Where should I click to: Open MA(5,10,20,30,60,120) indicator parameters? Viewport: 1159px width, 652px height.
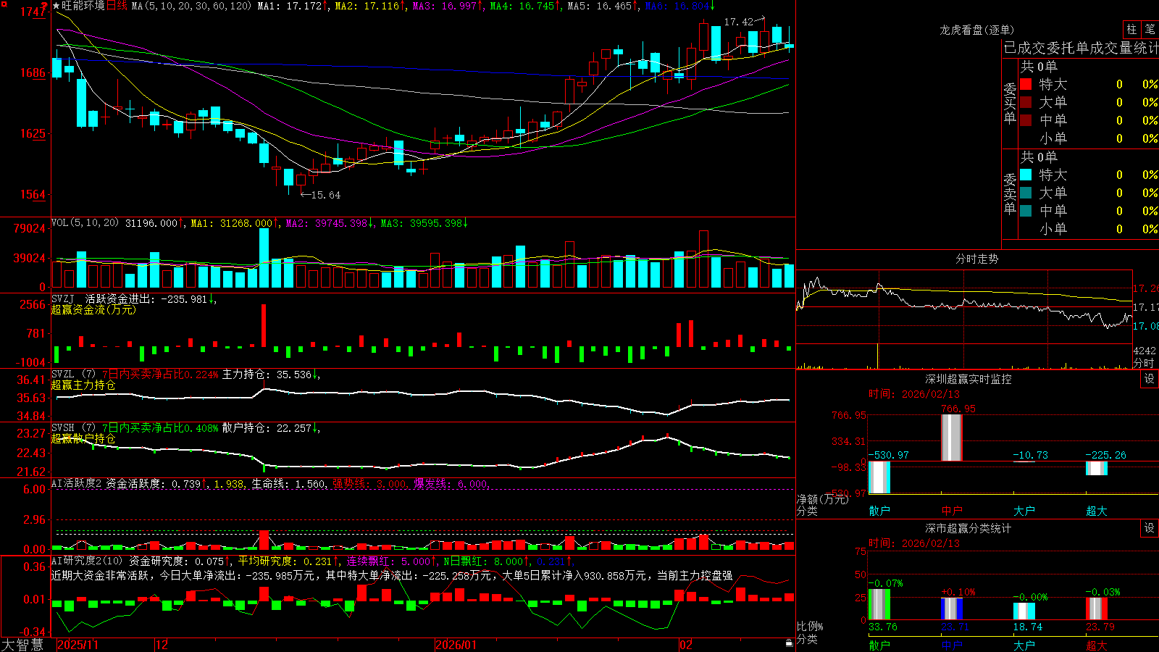tap(191, 6)
